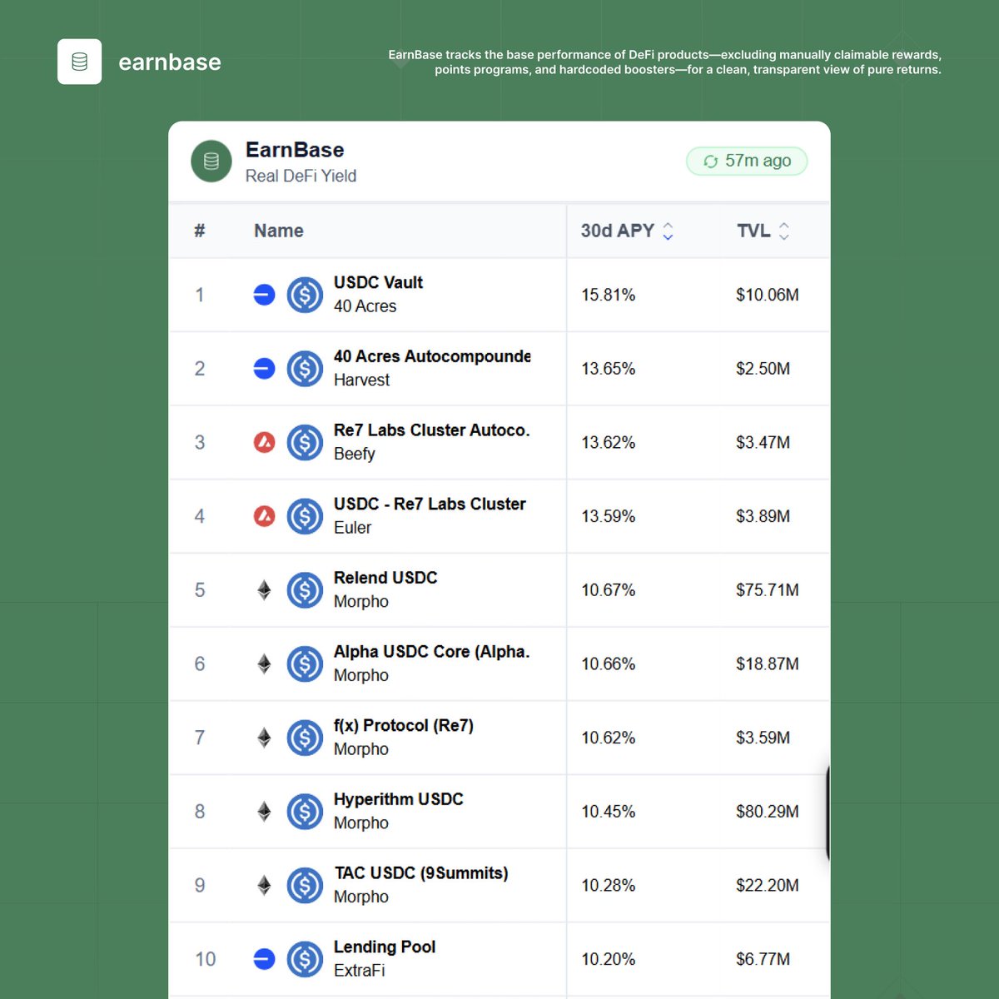This screenshot has height=999, width=999.
Task: Click USDC coin icon in Beefy row
Action: (x=305, y=442)
